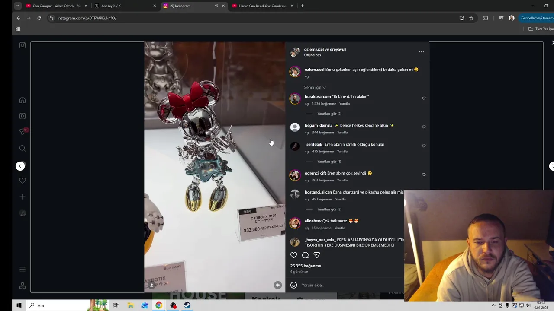Open Windows Start menu
This screenshot has height=311, width=554.
(19, 305)
